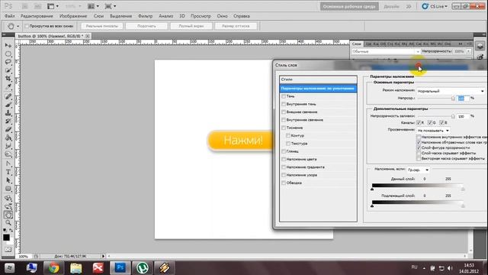Open the Файл menu
The width and height of the screenshot is (488, 275).
tap(10, 16)
